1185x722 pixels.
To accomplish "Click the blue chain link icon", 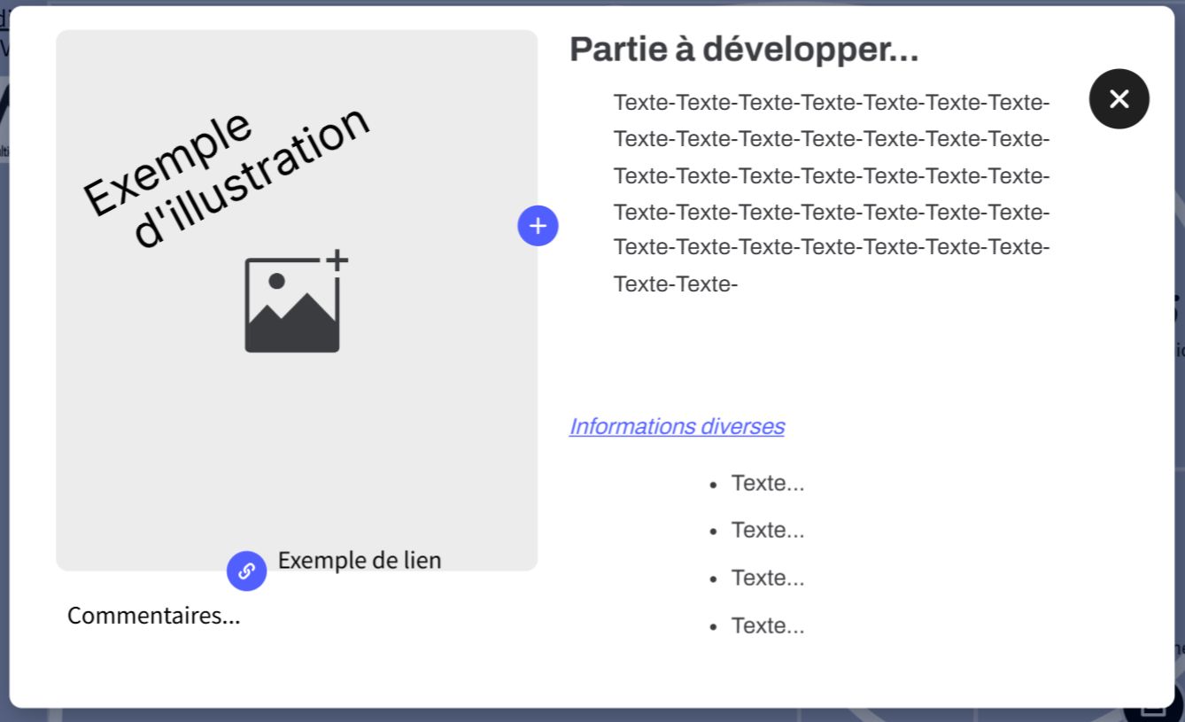I will click(246, 571).
